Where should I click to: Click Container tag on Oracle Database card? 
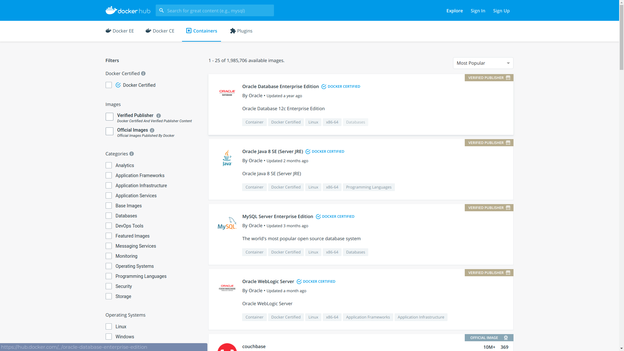[x=254, y=122]
